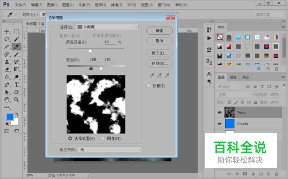
Task: Click the 存储 button
Action: click(x=160, y=63)
